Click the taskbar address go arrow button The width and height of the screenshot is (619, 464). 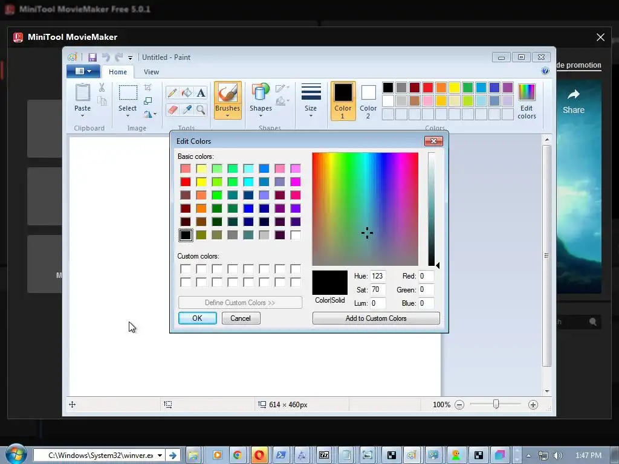tap(173, 456)
